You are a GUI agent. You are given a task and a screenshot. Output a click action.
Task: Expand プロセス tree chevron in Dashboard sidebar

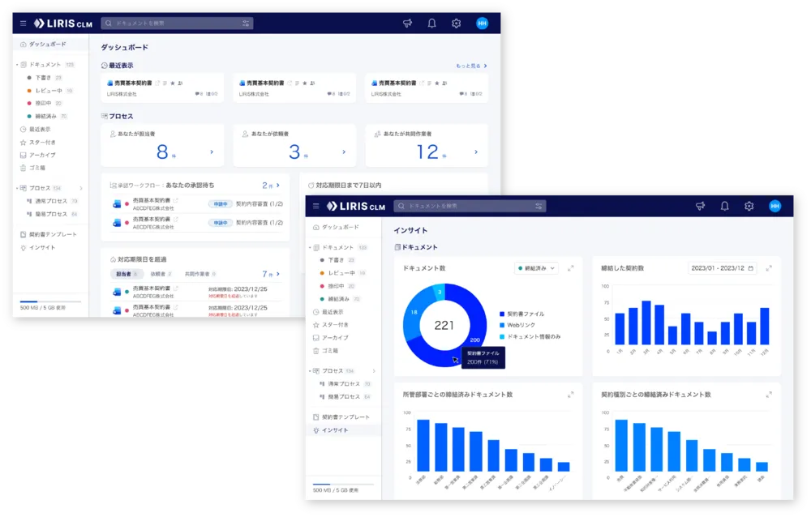pyautogui.click(x=81, y=188)
